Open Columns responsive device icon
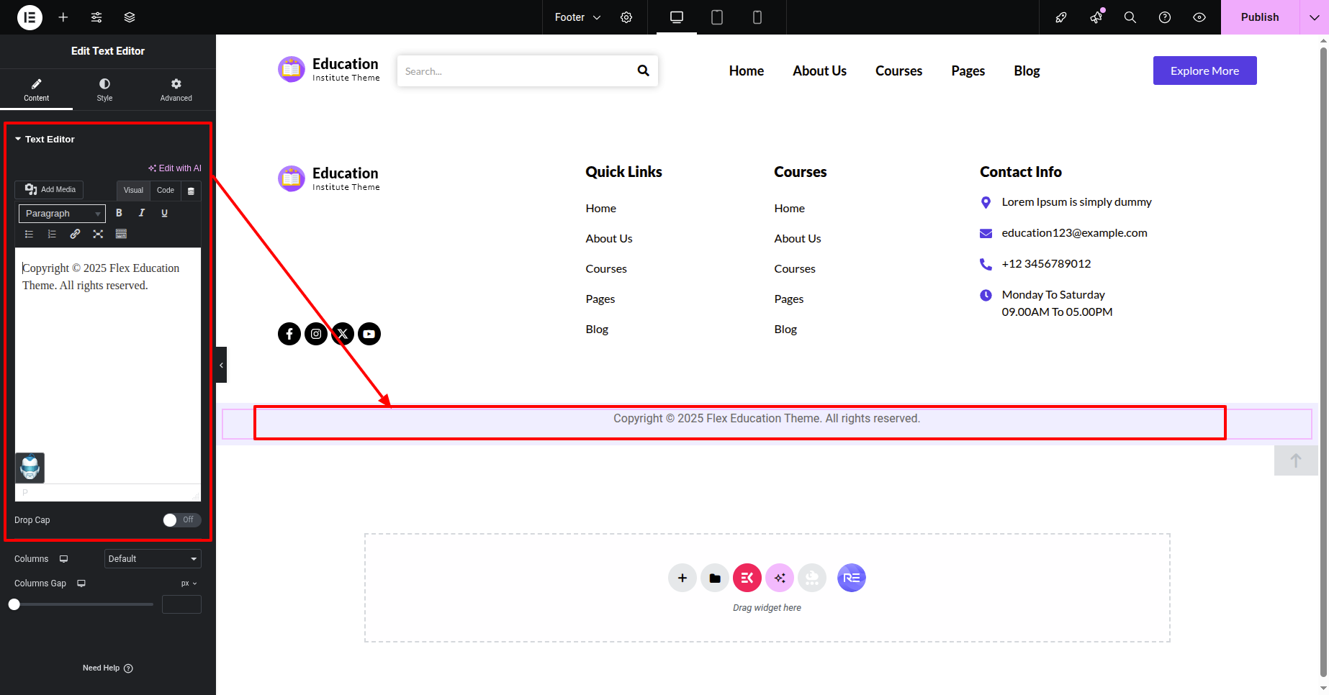Screen dimensions: 1329x695 (x=63, y=559)
